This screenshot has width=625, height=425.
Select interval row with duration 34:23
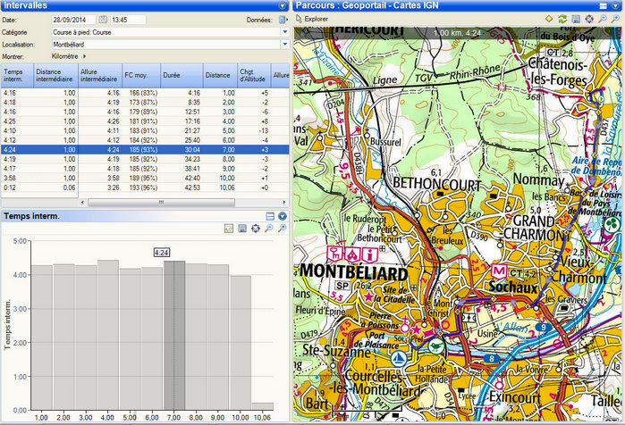click(145, 159)
